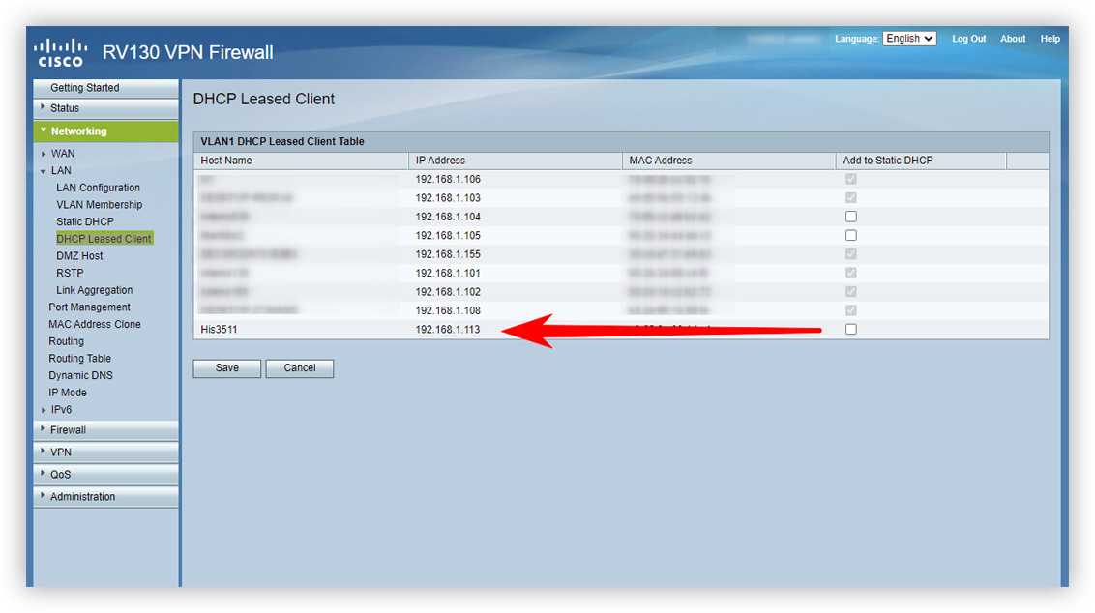Open the Static DHCP page
The image size is (1095, 613).
coord(84,221)
